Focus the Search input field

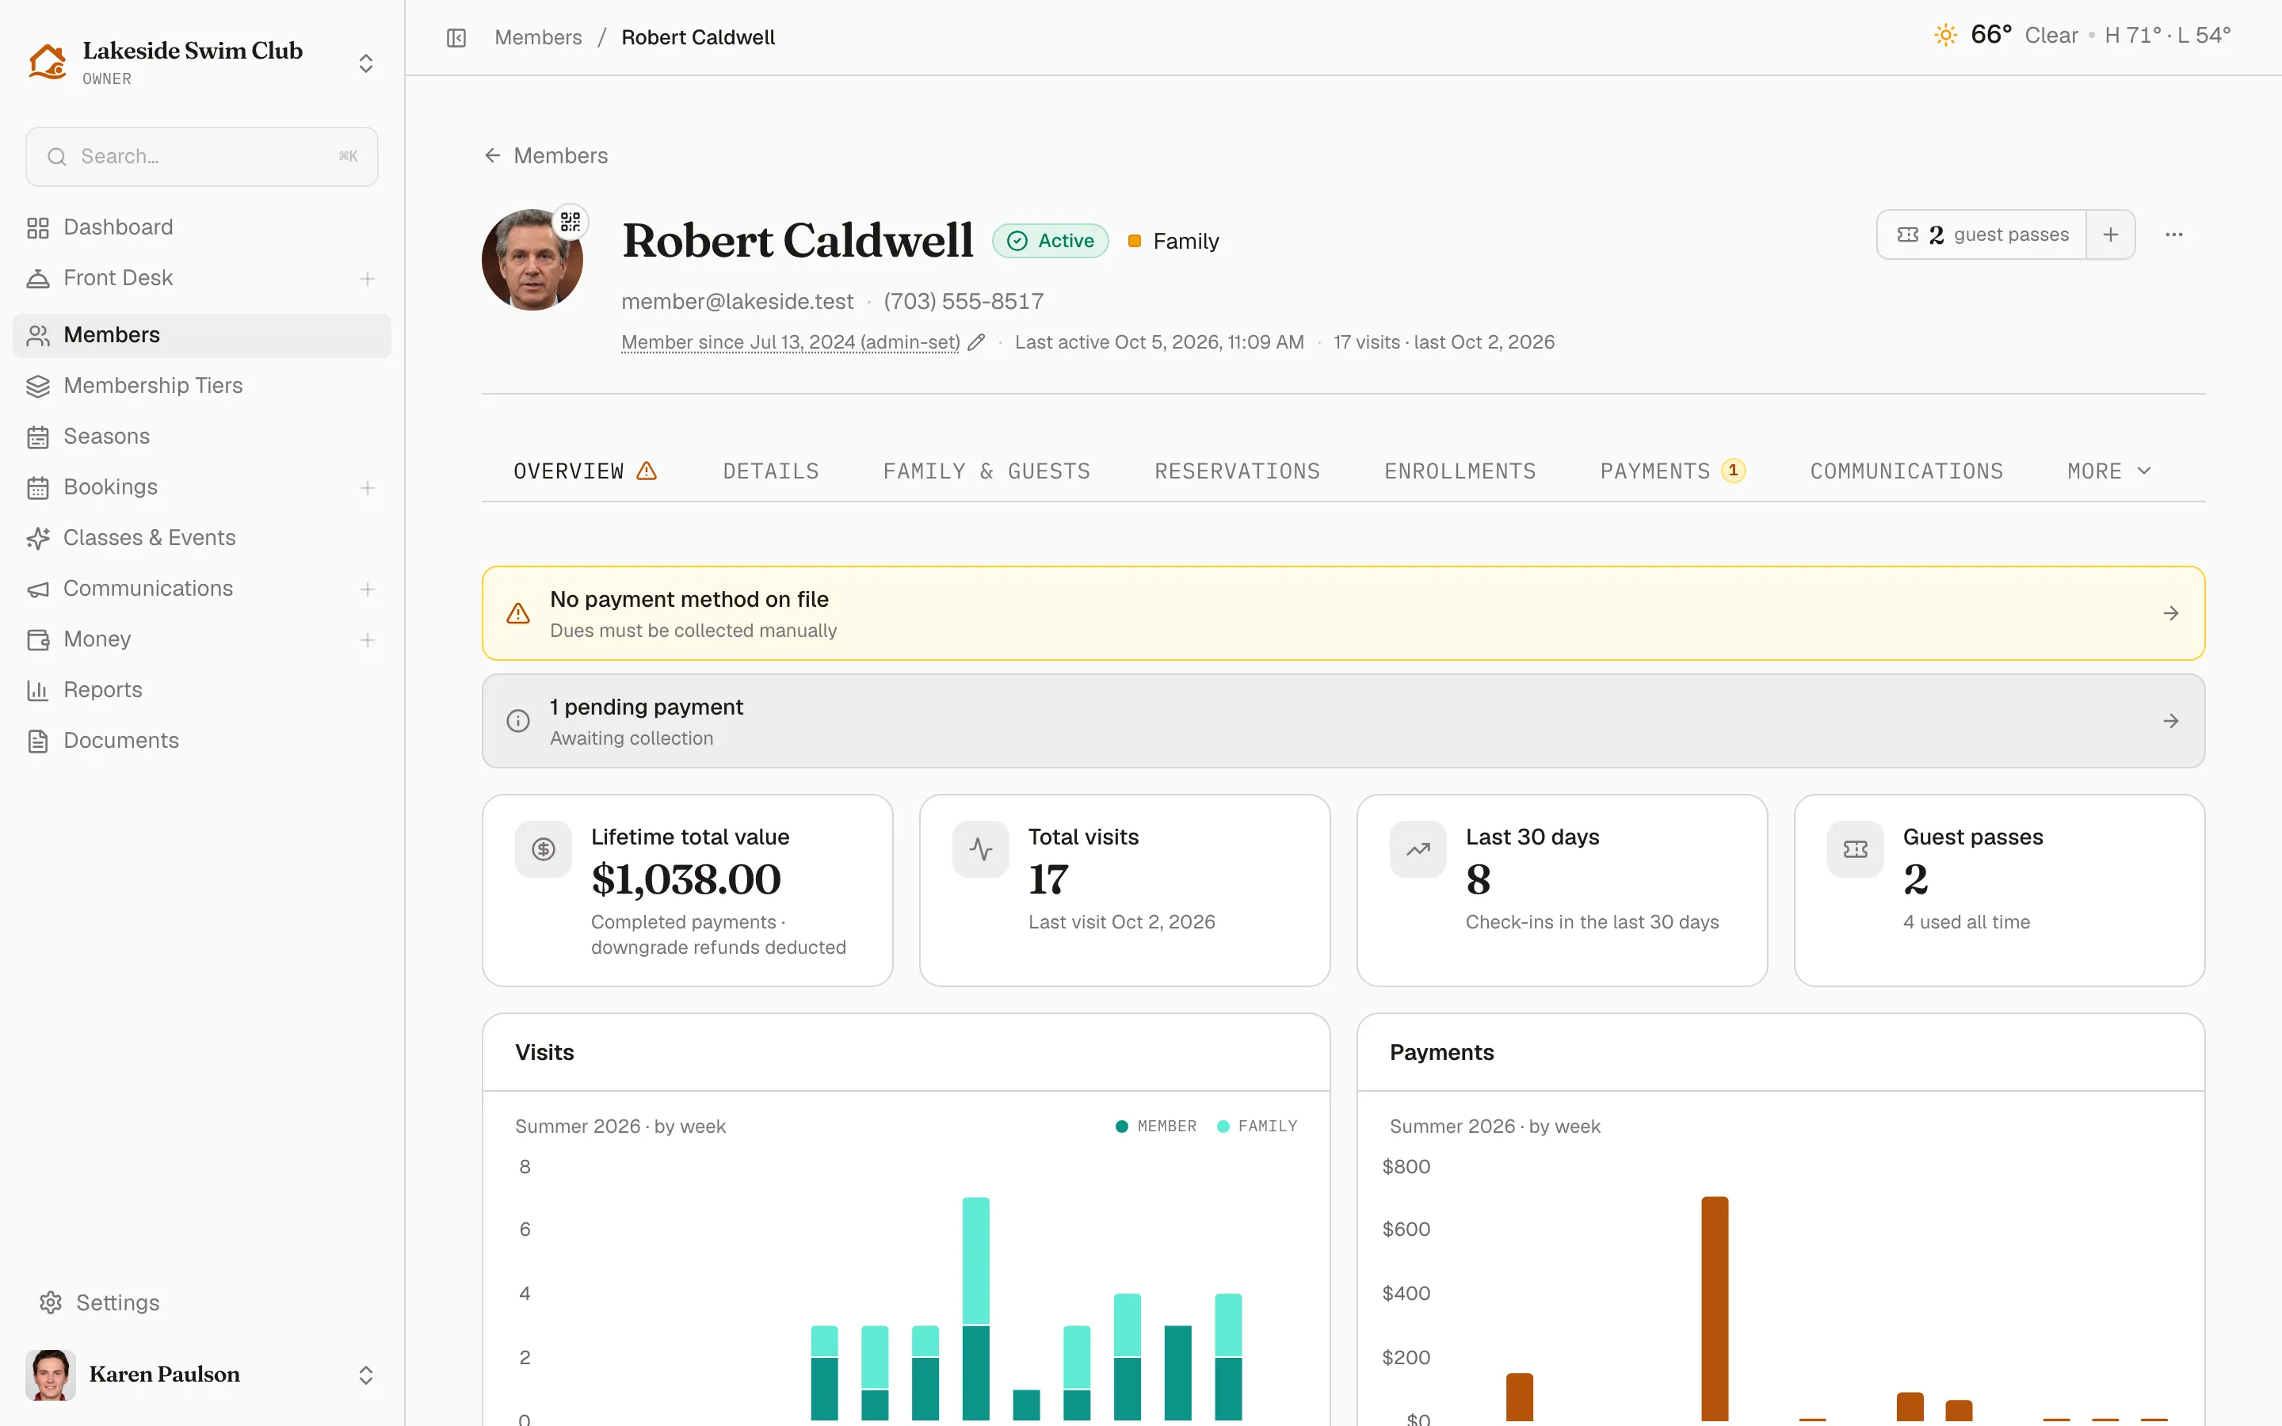[x=202, y=157]
